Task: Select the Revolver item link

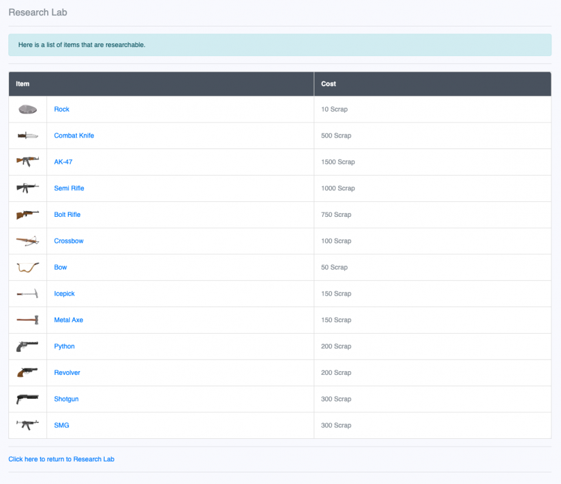Action: [x=67, y=373]
